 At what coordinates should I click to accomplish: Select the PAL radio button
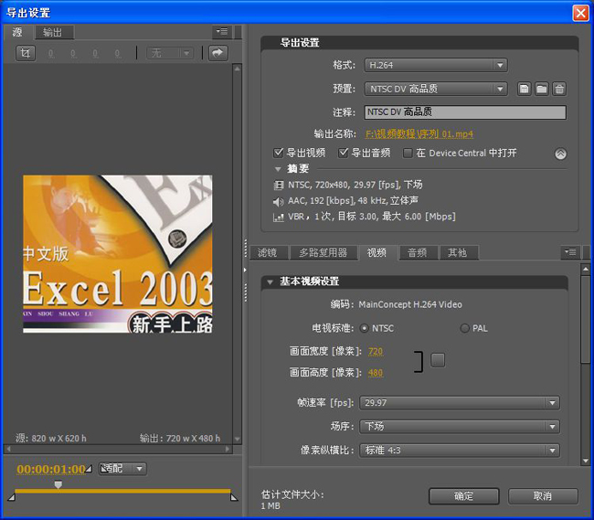[x=465, y=328]
